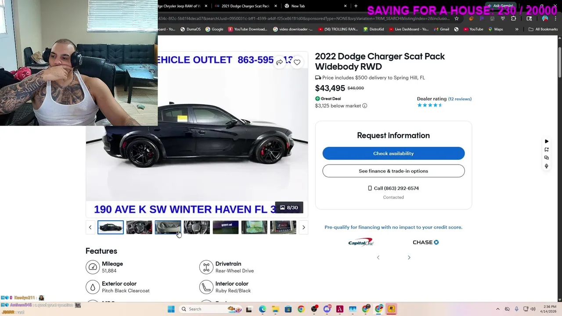The width and height of the screenshot is (562, 316).
Task: Click the play icon on the right-side panel
Action: point(547,141)
